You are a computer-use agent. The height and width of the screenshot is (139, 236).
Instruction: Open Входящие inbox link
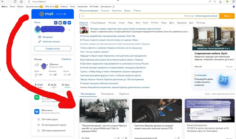tap(48, 37)
